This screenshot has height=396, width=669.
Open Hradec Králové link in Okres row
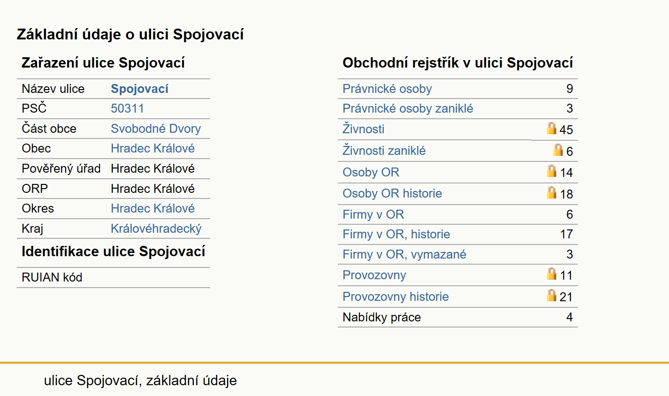pyautogui.click(x=152, y=208)
